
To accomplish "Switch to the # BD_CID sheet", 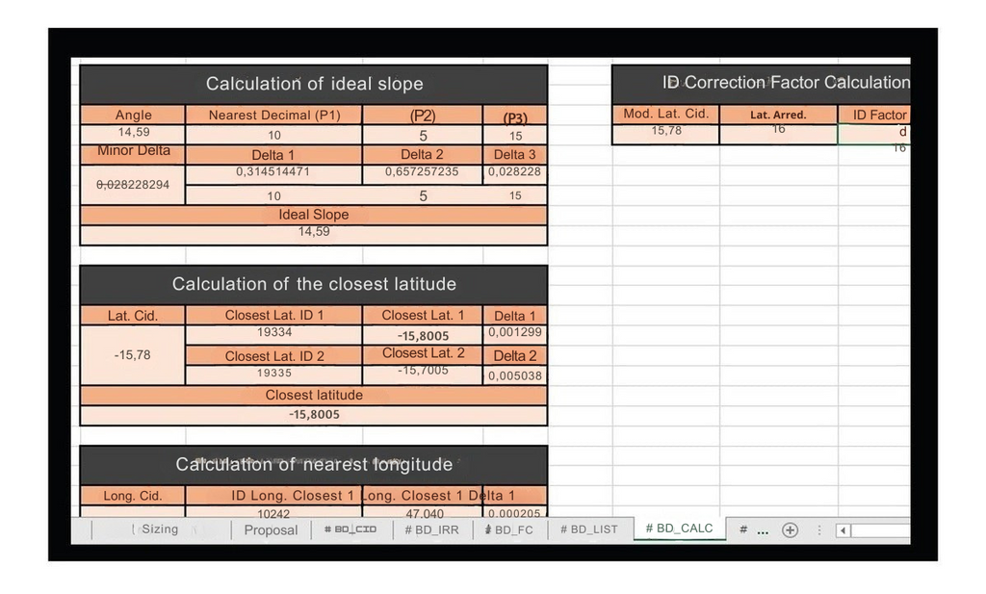I will [350, 529].
